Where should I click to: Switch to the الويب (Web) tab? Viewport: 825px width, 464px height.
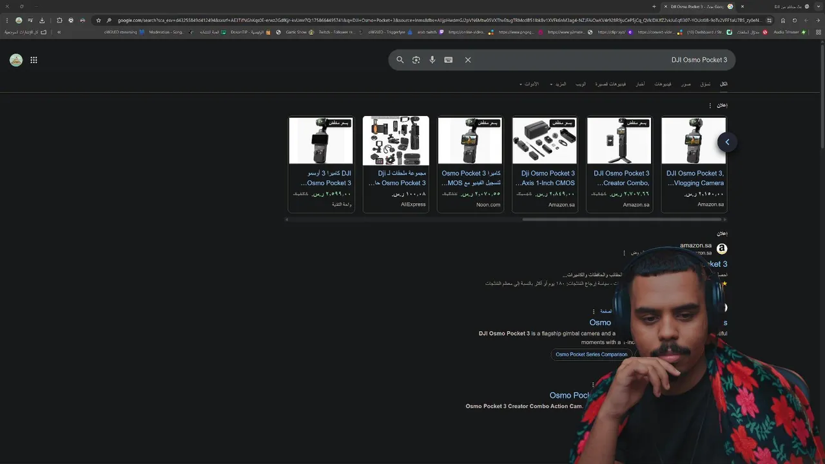[581, 84]
